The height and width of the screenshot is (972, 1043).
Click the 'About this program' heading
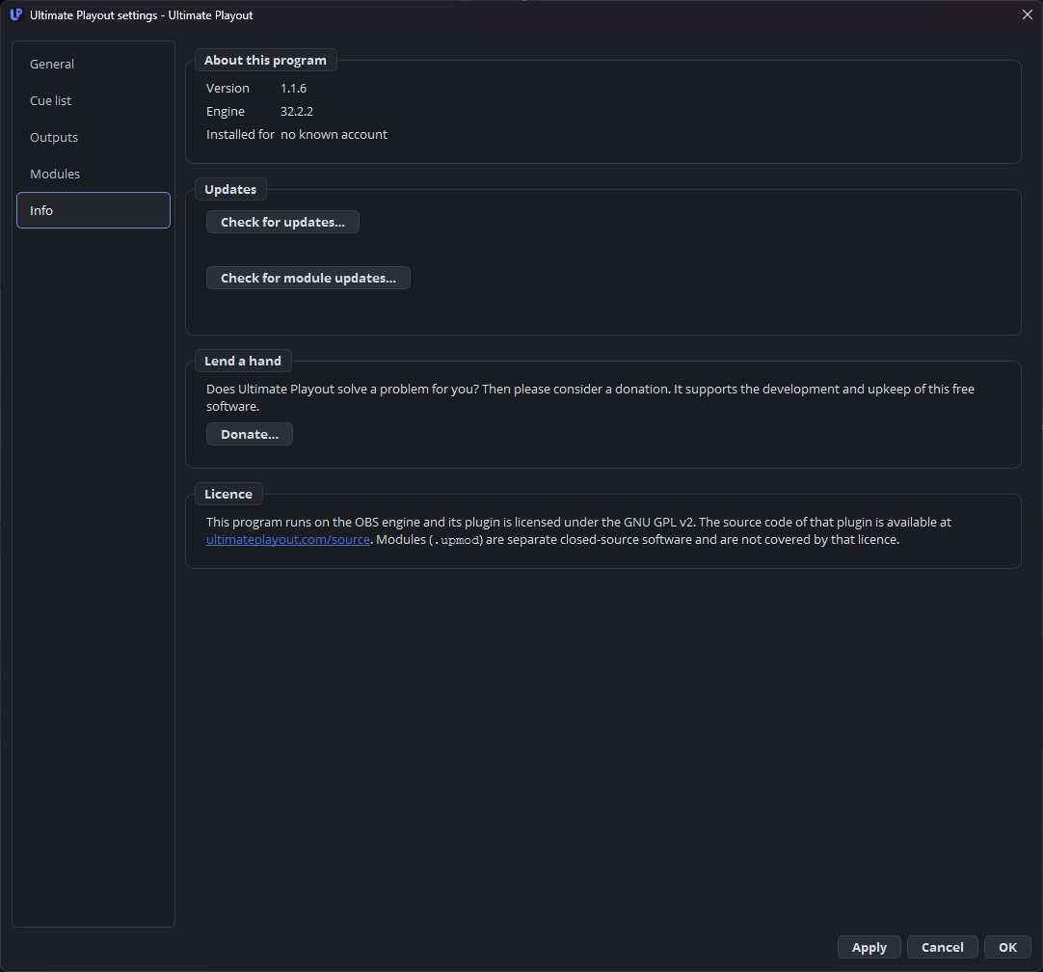coord(265,60)
